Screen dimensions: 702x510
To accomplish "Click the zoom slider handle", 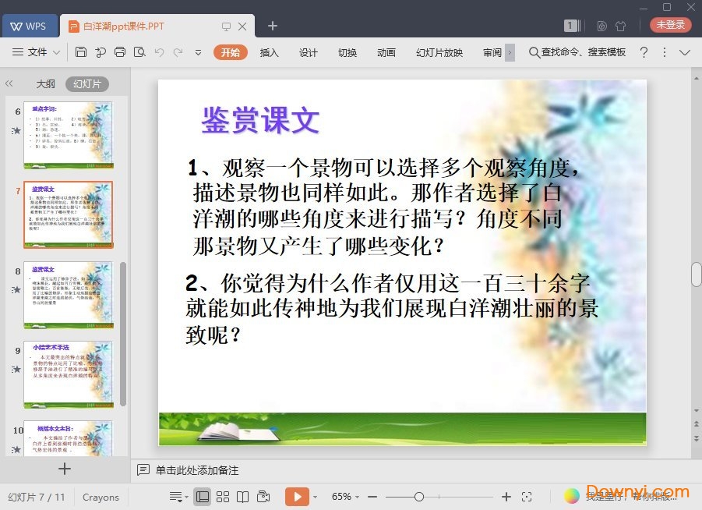I will (419, 497).
